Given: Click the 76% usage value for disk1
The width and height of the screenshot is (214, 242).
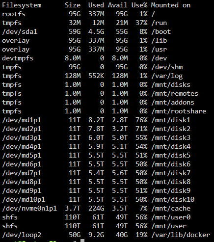Looking at the screenshot, I should pos(141,120).
